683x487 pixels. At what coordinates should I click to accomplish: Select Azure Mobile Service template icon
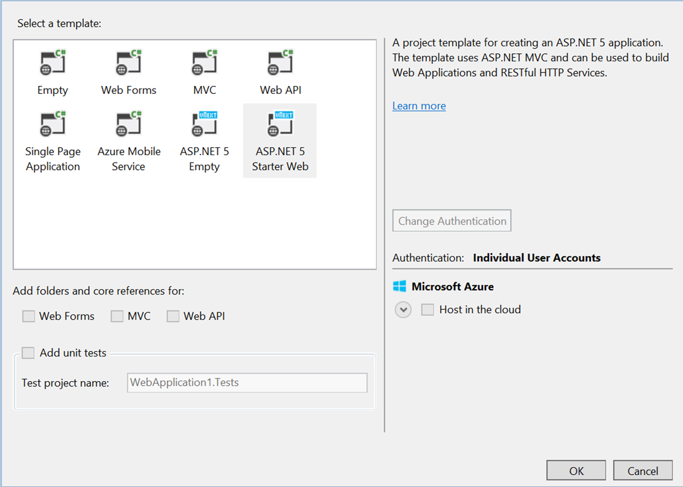click(129, 124)
